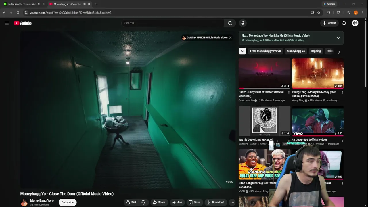Open the MoneyBagg Yo channel name link

click(40, 200)
